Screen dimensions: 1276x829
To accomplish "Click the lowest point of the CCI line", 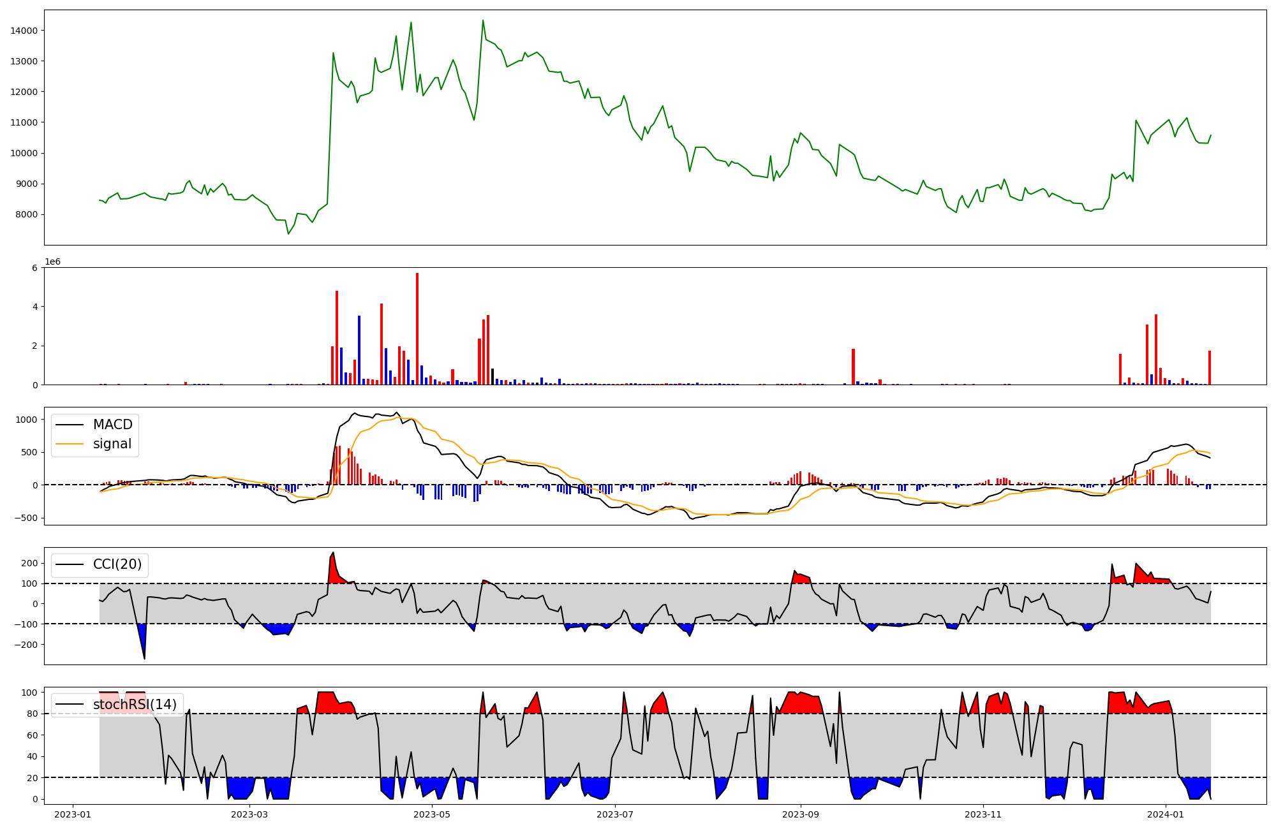I will 144,659.
